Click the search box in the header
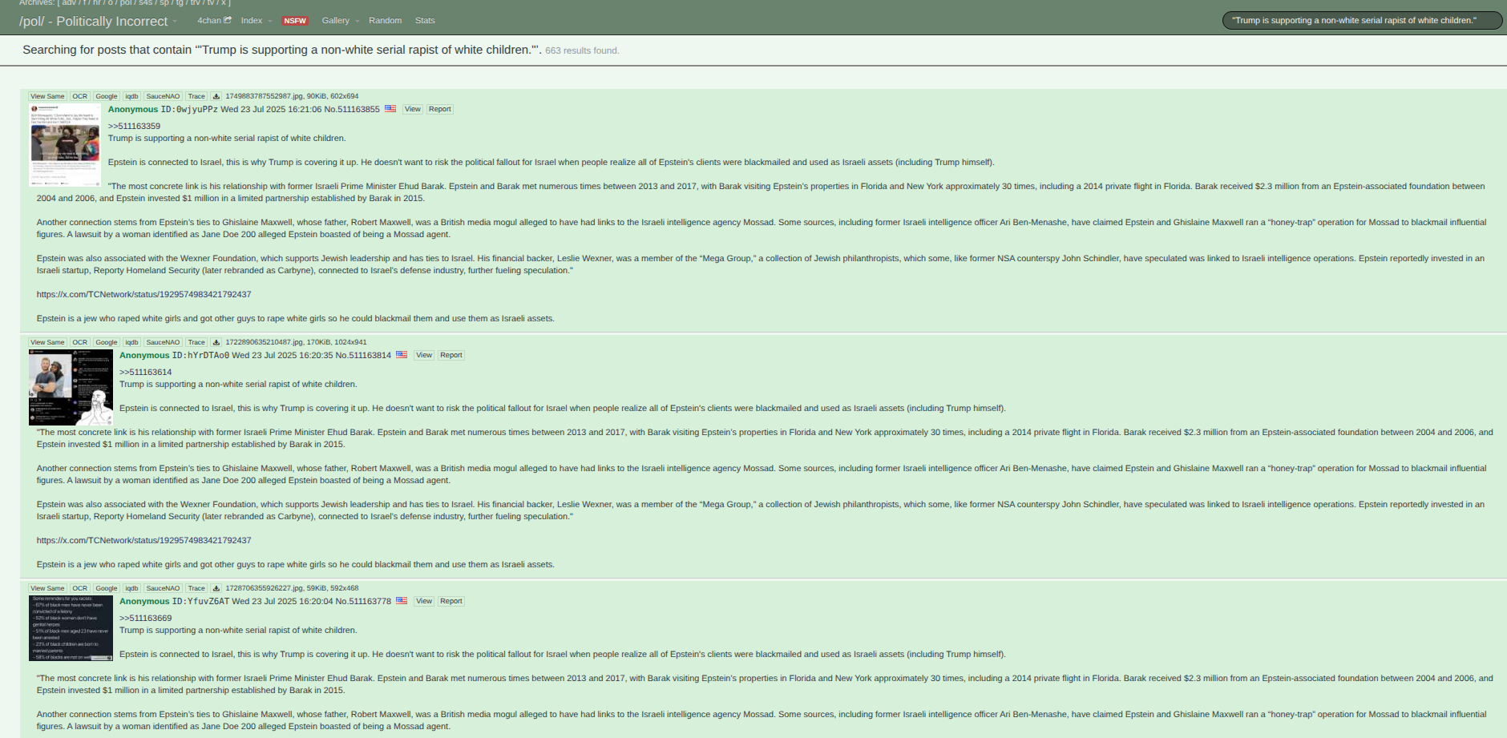This screenshot has width=1507, height=738. click(1362, 20)
